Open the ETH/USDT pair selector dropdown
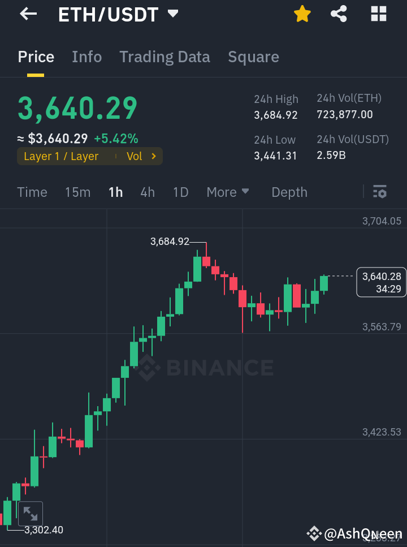Image resolution: width=407 pixels, height=547 pixels. [x=173, y=14]
